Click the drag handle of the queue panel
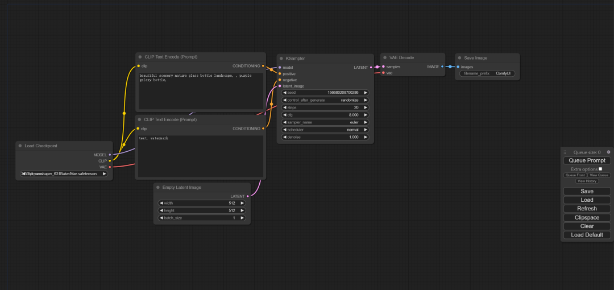Screen dimensions: 614x290 [x=565, y=152]
